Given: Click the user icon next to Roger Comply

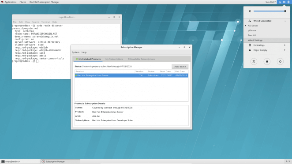Looking at the screenshot, I should coord(250,50).
